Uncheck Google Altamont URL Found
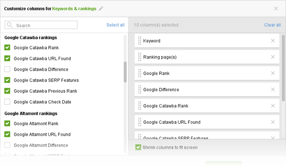 [7, 134]
